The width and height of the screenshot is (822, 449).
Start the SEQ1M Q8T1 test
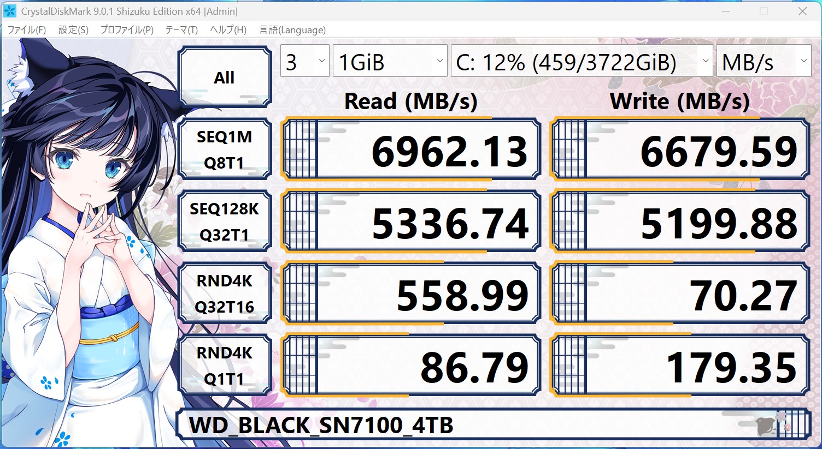(x=225, y=149)
